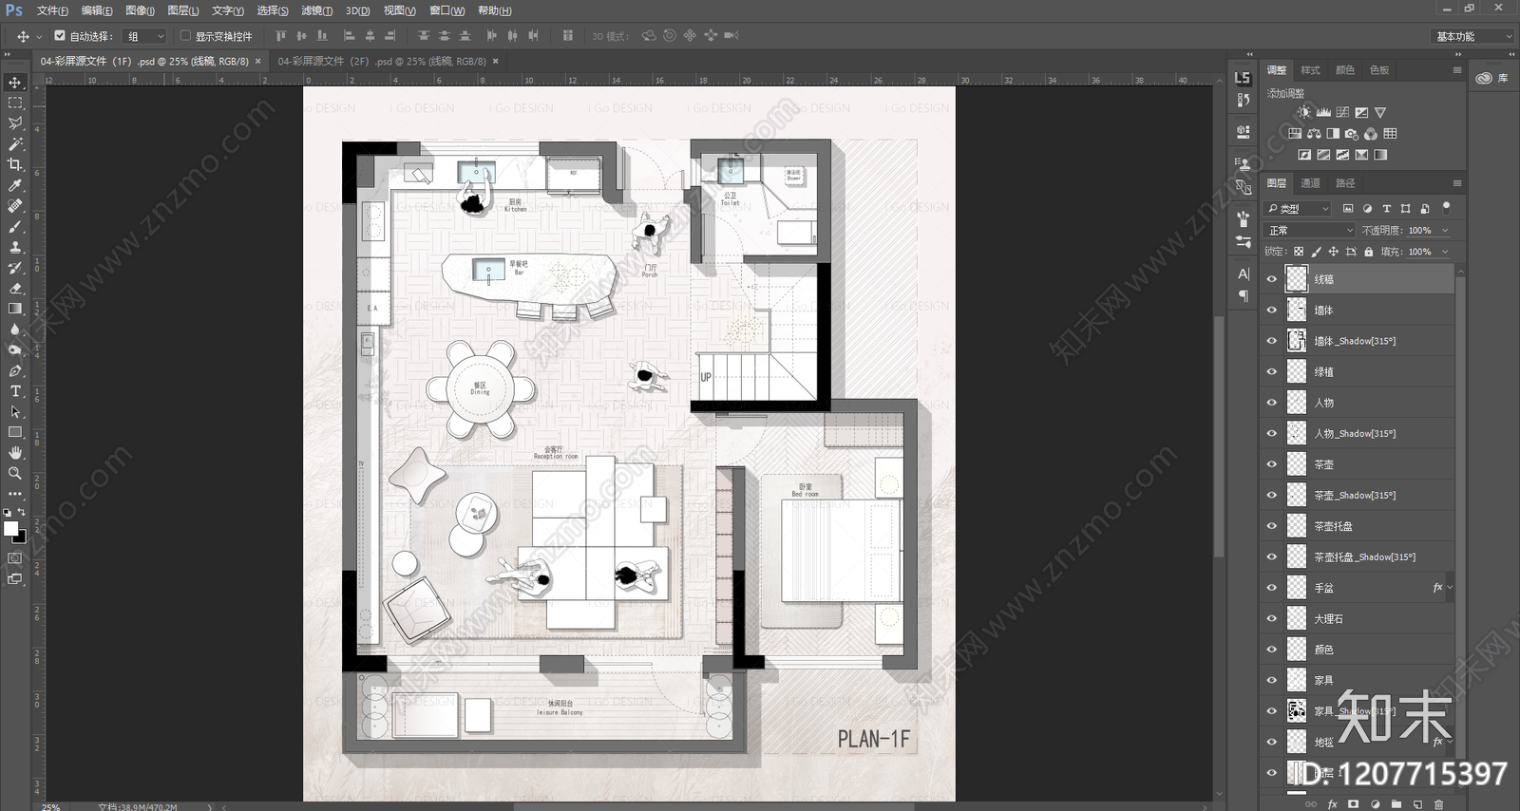The height and width of the screenshot is (811, 1520).
Task: Select the 茶壶托盘 layer
Action: tap(1359, 526)
